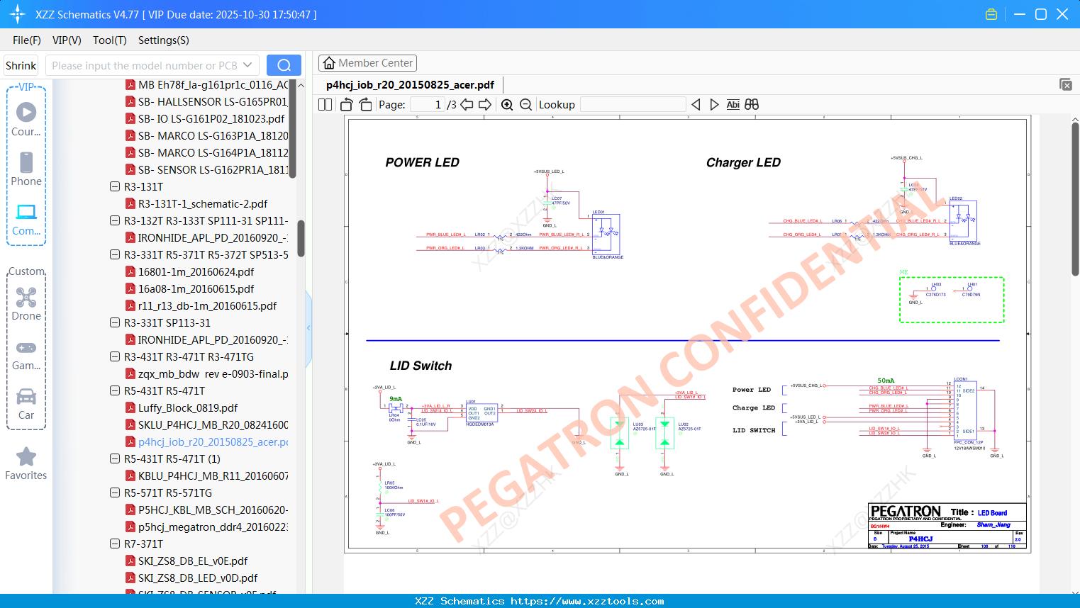The height and width of the screenshot is (608, 1080).
Task: Find previous lookup match
Action: pos(696,105)
